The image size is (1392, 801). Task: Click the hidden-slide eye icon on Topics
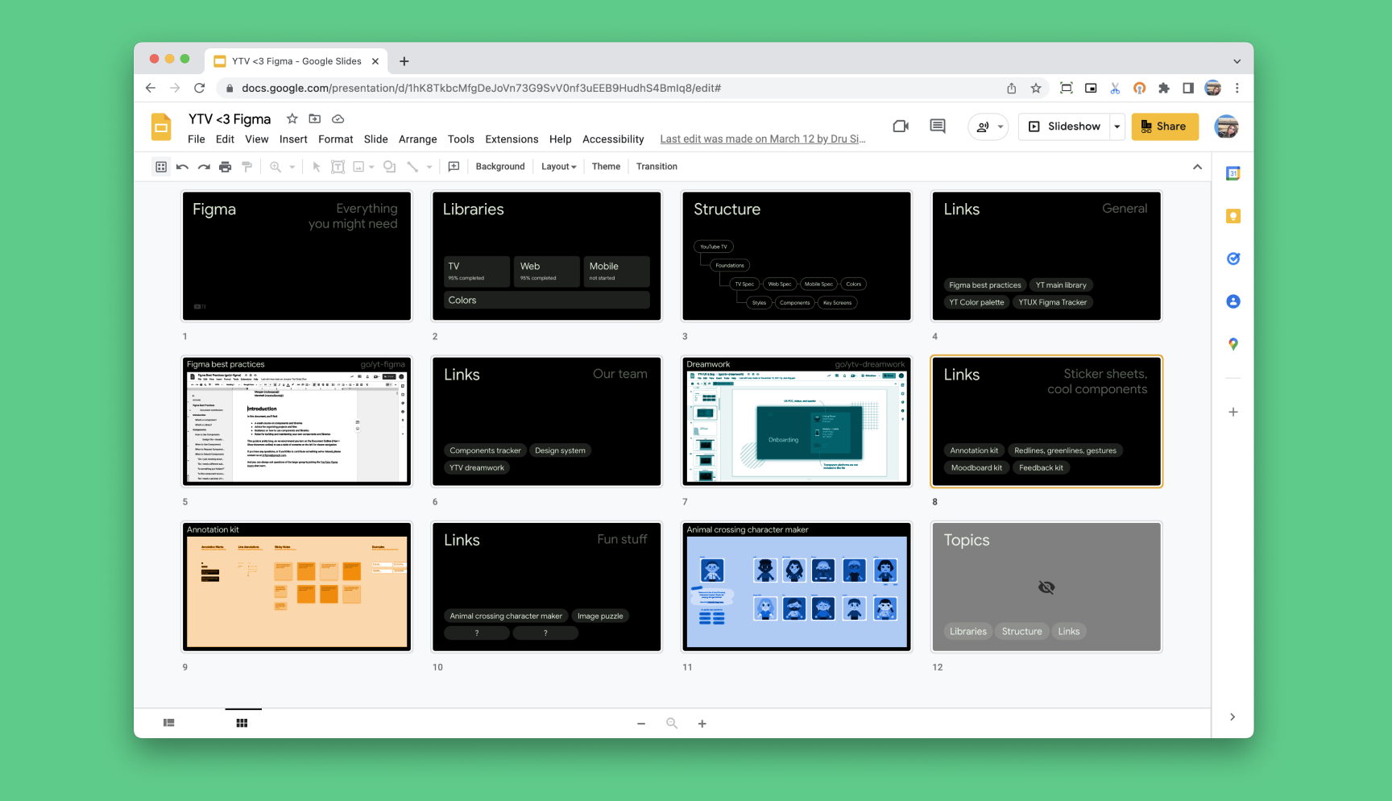click(x=1046, y=587)
